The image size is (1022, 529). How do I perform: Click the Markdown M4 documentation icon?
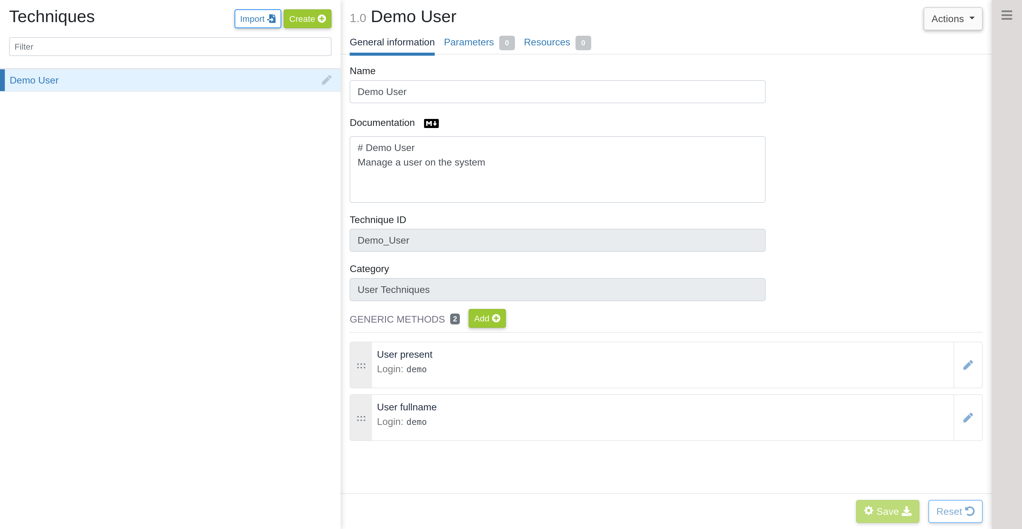coord(430,123)
